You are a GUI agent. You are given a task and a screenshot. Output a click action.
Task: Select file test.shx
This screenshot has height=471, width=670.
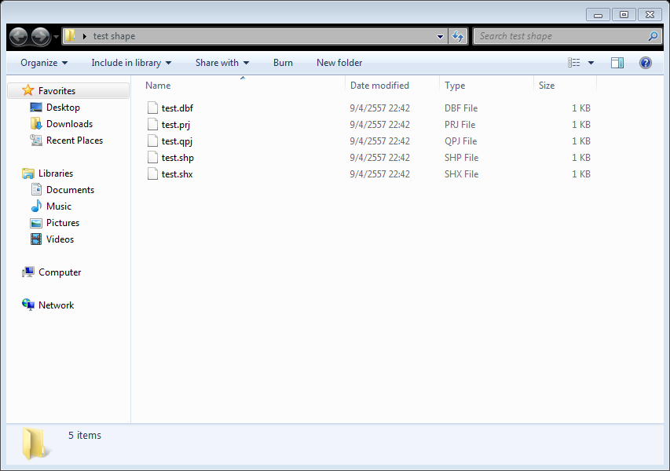click(x=177, y=174)
